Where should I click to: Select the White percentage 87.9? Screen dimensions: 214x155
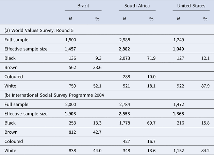pyautogui.click(x=203, y=86)
